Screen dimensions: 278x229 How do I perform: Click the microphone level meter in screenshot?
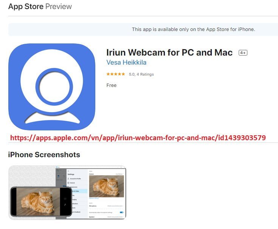[x=106, y=209]
